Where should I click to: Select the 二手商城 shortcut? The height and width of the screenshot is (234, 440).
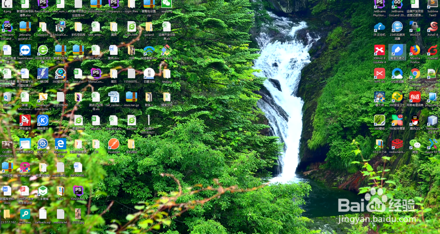click(x=43, y=191)
